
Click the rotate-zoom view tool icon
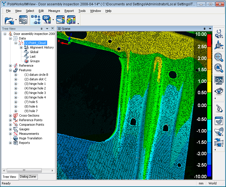pyautogui.click(x=219, y=34)
